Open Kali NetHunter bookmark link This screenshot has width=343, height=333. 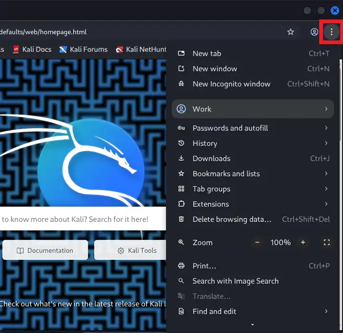point(141,49)
